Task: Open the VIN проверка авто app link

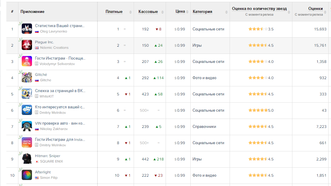Action: 60,123
